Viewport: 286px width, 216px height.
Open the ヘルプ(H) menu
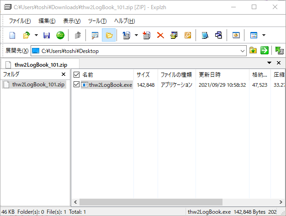pos(125,21)
